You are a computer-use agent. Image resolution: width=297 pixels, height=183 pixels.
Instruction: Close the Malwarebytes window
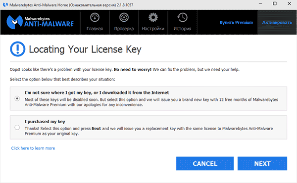[x=289, y=3]
